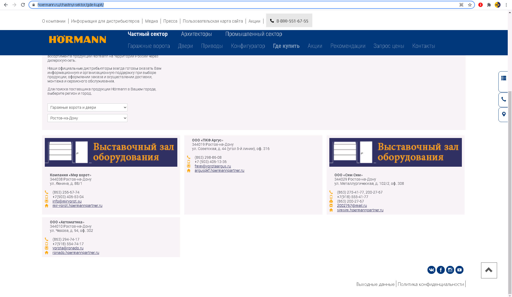Open info@mirvorot.su email link
The image size is (512, 297).
[67, 201]
